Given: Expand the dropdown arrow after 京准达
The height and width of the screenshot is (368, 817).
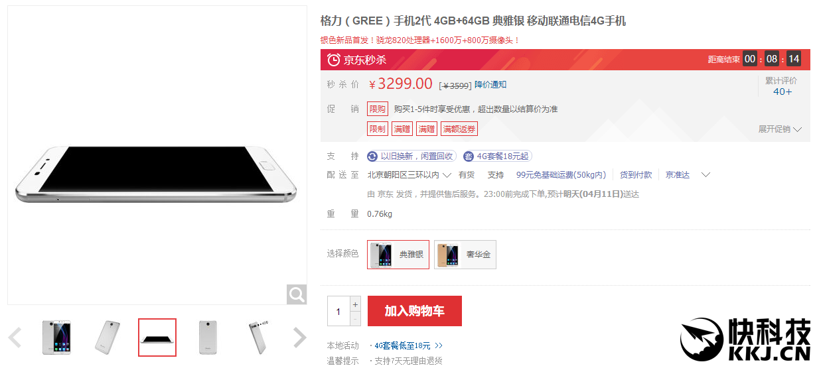Looking at the screenshot, I should click(706, 175).
